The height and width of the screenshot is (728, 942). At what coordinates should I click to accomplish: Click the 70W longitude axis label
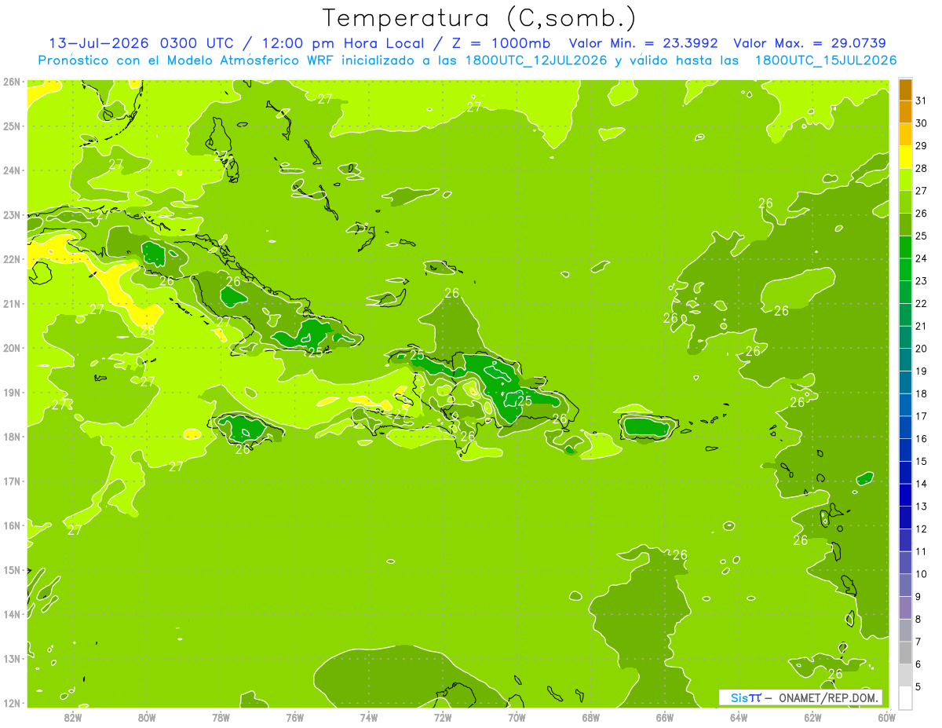point(517,717)
